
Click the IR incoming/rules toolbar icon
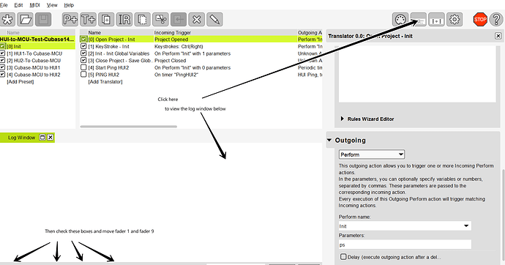point(124,20)
